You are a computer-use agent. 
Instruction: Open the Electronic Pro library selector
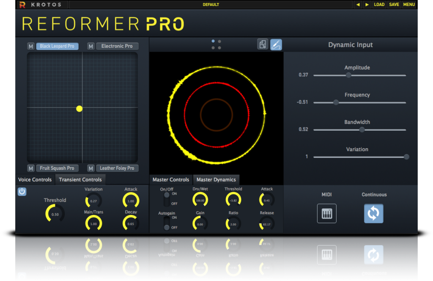(117, 46)
